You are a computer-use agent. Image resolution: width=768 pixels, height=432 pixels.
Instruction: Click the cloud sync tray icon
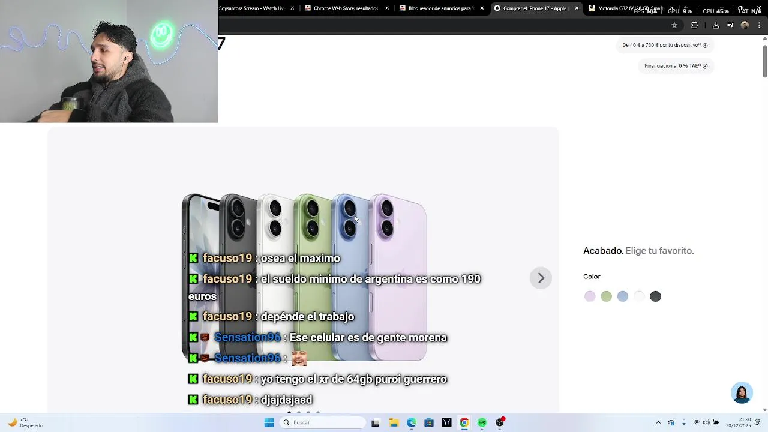pyautogui.click(x=671, y=422)
